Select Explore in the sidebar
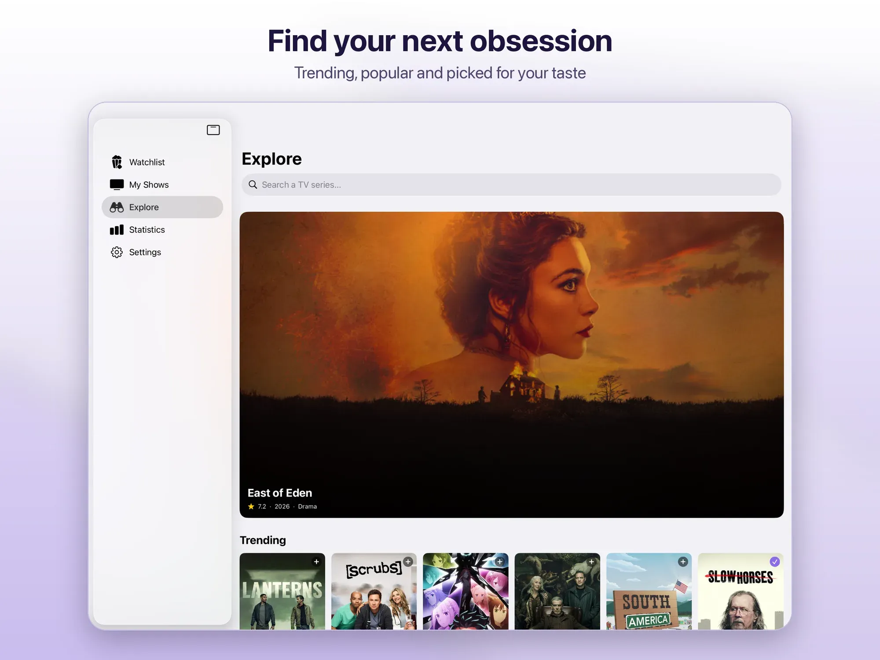Screen dimensions: 880x660 162,207
